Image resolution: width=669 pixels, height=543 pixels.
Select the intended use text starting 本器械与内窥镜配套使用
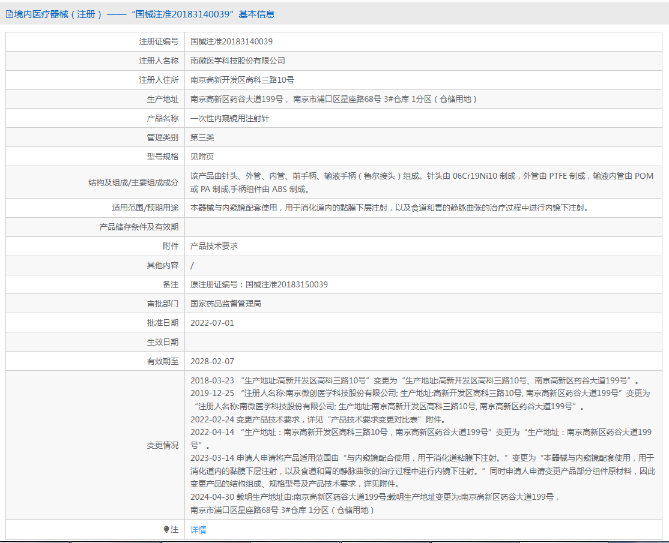click(x=390, y=208)
